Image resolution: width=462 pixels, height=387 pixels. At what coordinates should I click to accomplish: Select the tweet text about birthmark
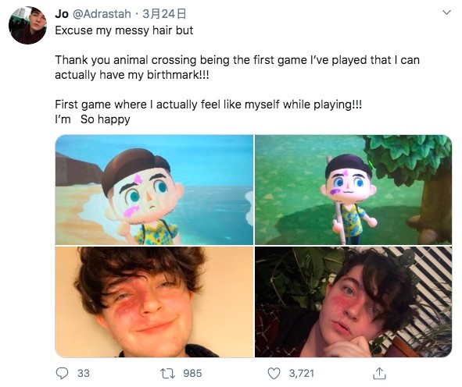click(237, 67)
